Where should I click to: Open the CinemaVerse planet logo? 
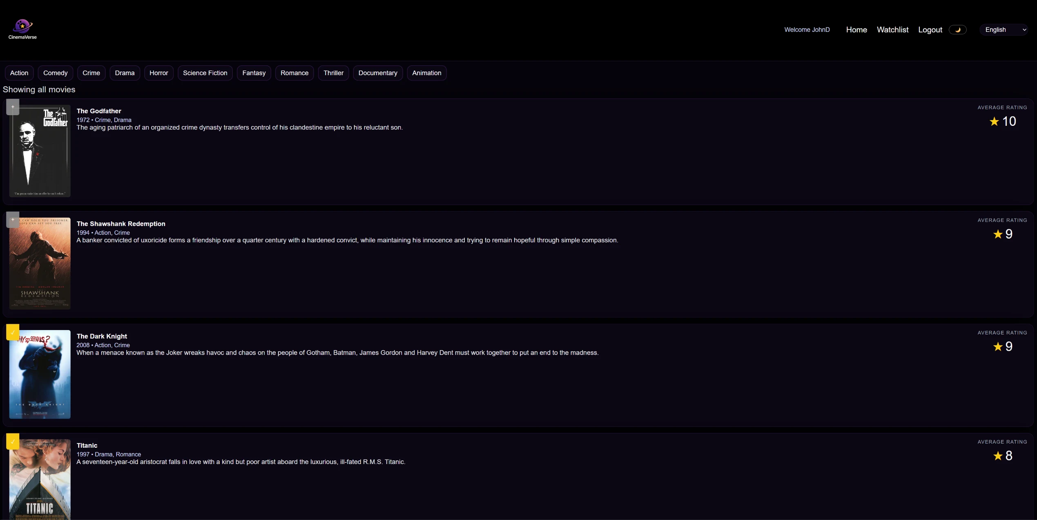point(22,26)
